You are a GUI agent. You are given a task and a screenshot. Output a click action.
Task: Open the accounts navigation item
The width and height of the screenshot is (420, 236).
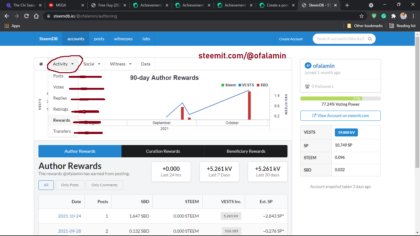76,39
